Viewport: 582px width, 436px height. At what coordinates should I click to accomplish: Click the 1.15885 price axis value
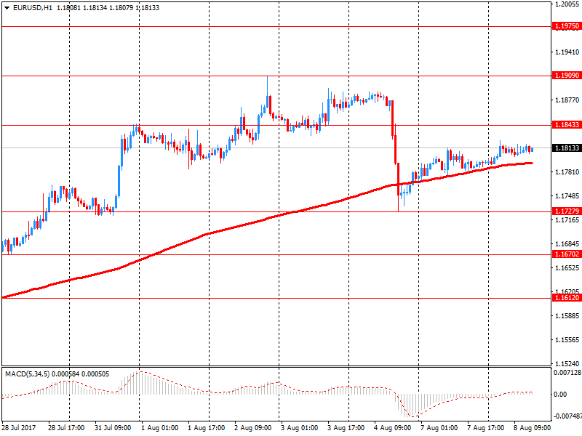(567, 316)
